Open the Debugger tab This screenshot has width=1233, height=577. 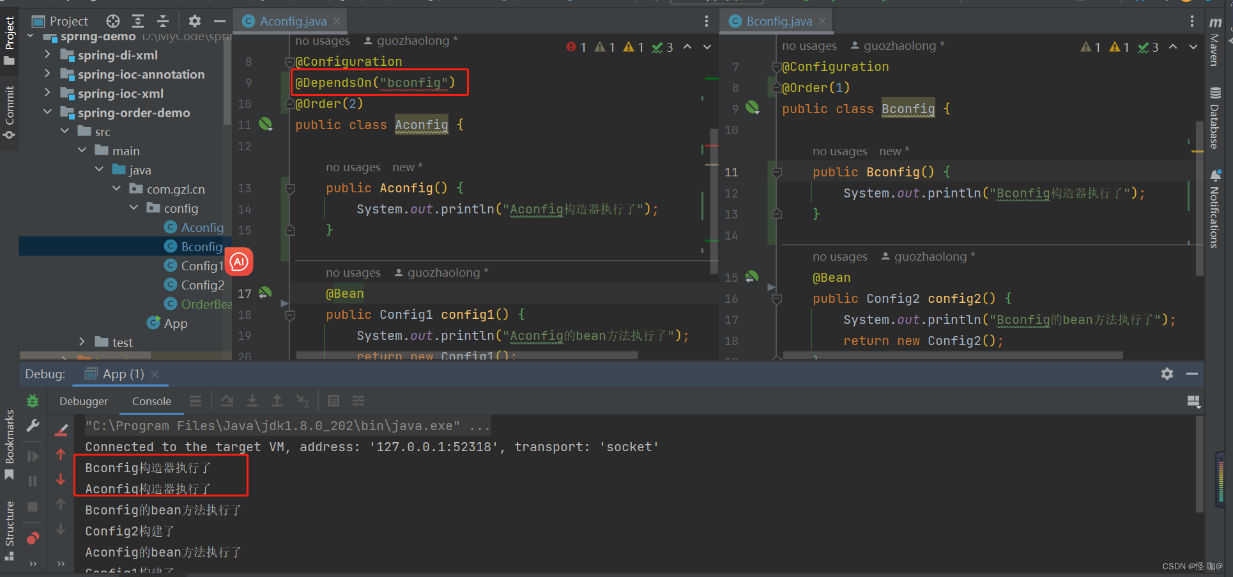(84, 401)
